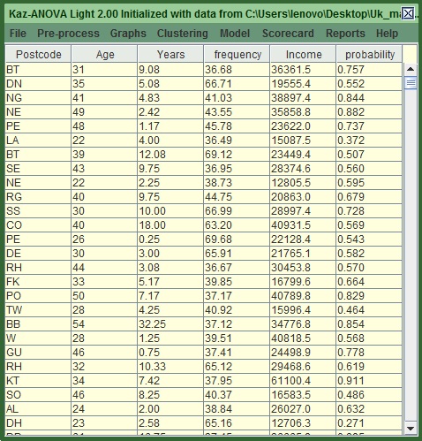This screenshot has height=441, width=422.
Task: Open the Help menu
Action: click(387, 34)
